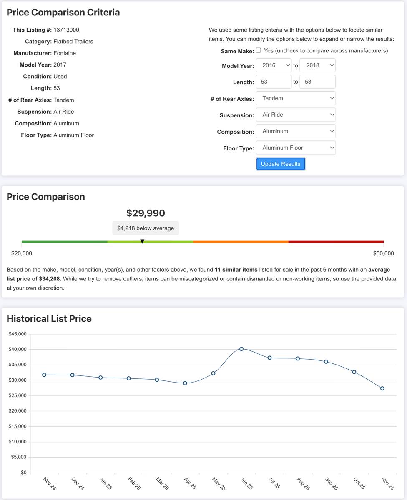Image resolution: width=407 pixels, height=500 pixels.
Task: Open the starting Model Year 2016 dropdown
Action: point(274,65)
